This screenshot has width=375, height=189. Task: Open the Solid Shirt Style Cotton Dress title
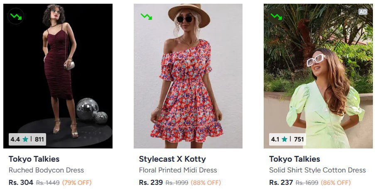coord(317,170)
